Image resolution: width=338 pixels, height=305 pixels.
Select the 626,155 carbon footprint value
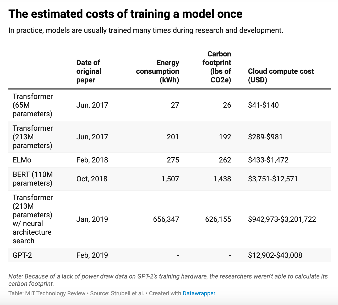click(218, 219)
